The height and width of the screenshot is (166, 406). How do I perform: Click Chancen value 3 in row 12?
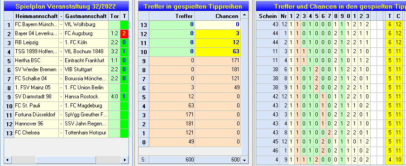218,34
